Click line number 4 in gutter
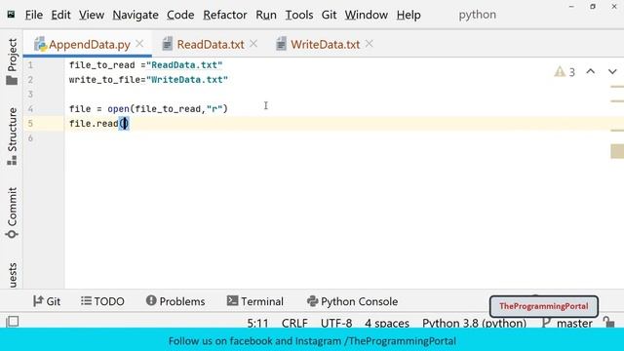 pyautogui.click(x=30, y=108)
